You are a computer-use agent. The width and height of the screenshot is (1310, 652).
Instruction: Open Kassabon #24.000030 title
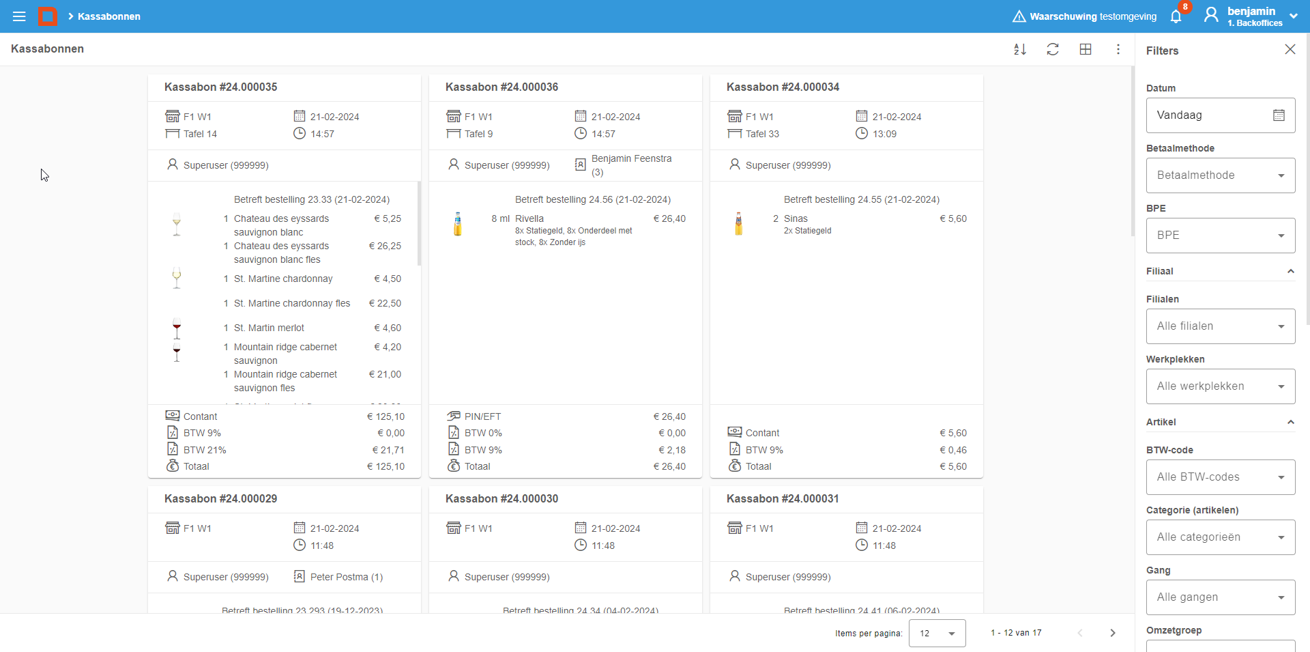(501, 499)
